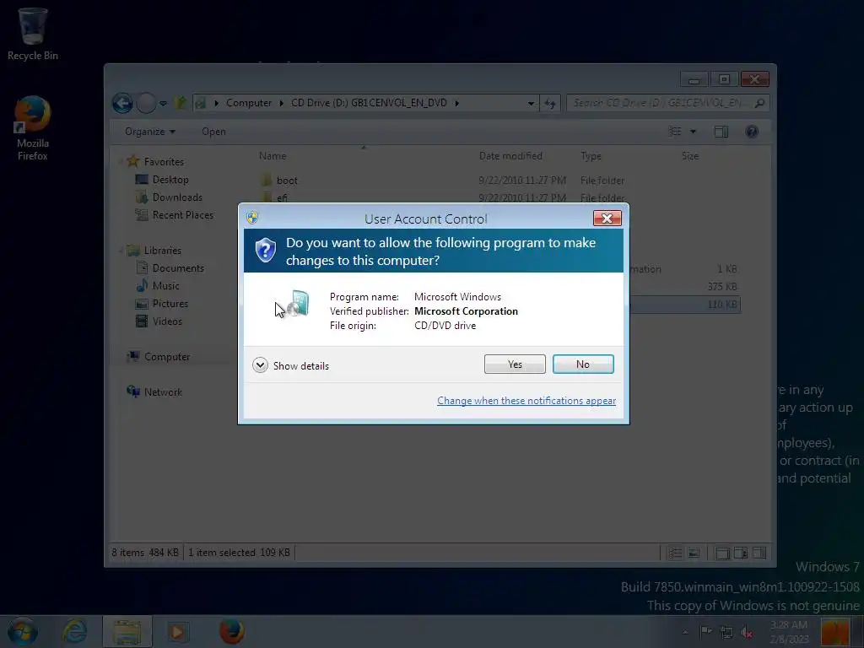Click the search magnifier icon in Explorer
The height and width of the screenshot is (648, 864).
(760, 103)
